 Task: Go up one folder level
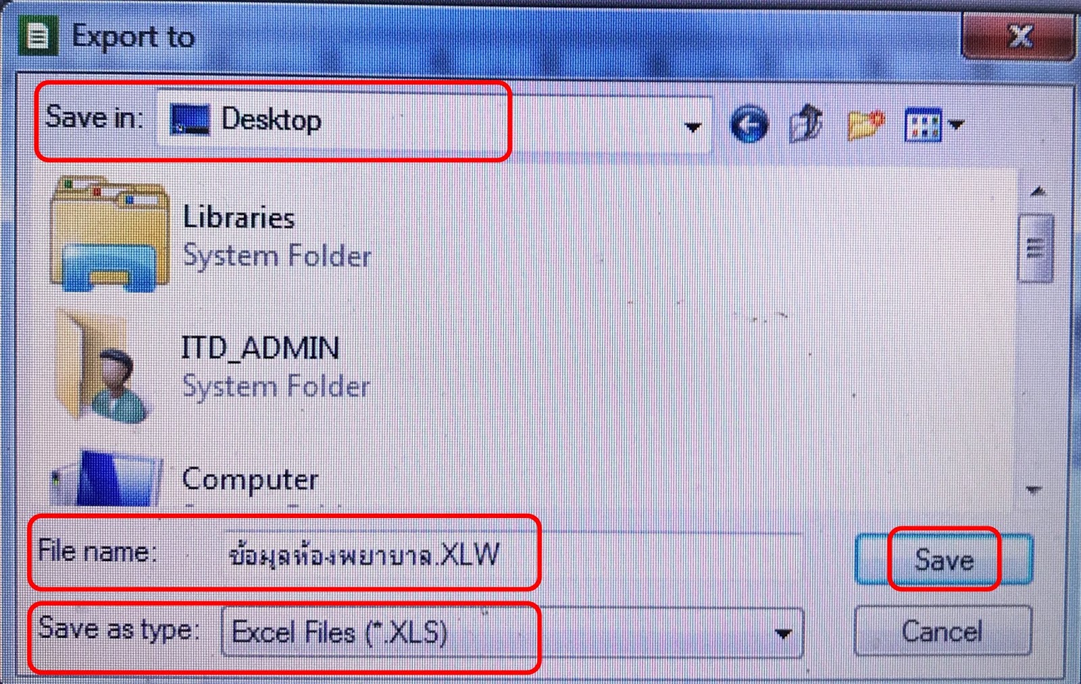pyautogui.click(x=806, y=124)
